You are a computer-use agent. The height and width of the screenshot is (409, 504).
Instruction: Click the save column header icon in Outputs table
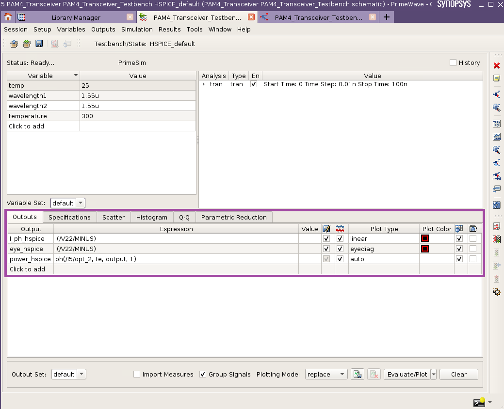point(326,229)
